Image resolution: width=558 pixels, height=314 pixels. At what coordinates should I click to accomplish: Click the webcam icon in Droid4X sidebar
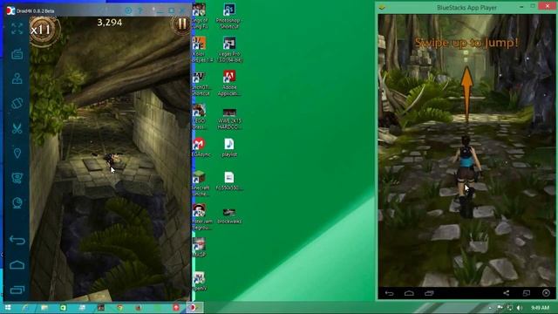(x=17, y=203)
